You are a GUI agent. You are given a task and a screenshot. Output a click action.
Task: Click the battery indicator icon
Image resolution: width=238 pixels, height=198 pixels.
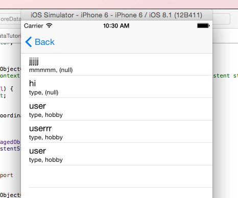point(203,26)
